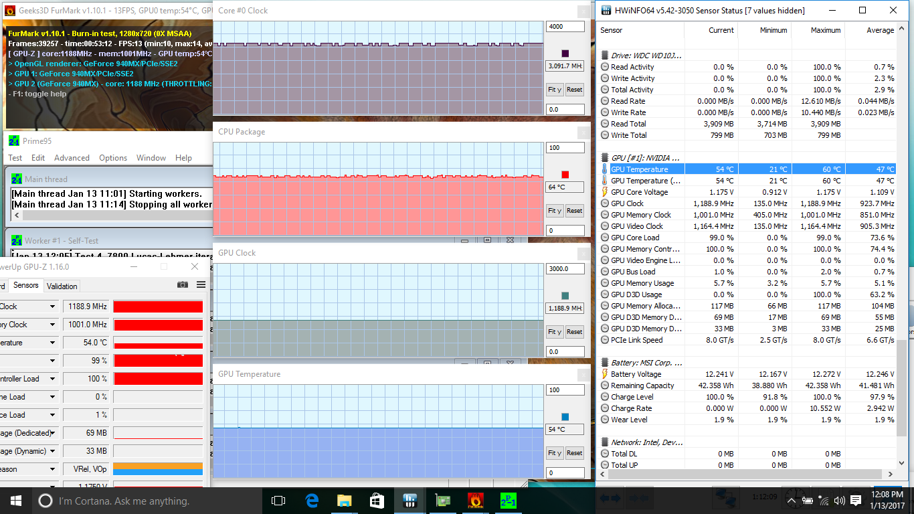Click Fit y on Core #0 Clock graph
The height and width of the screenshot is (514, 914).
(x=555, y=90)
